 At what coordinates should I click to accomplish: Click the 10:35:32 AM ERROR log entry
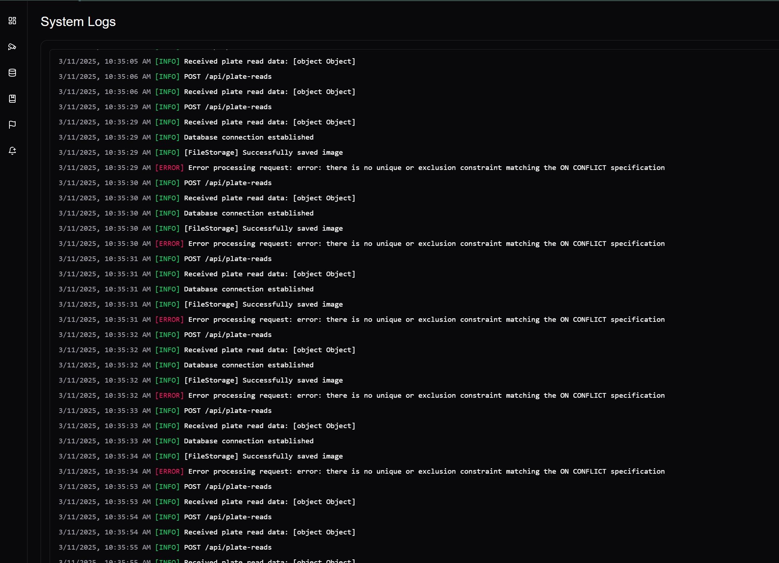tap(361, 396)
